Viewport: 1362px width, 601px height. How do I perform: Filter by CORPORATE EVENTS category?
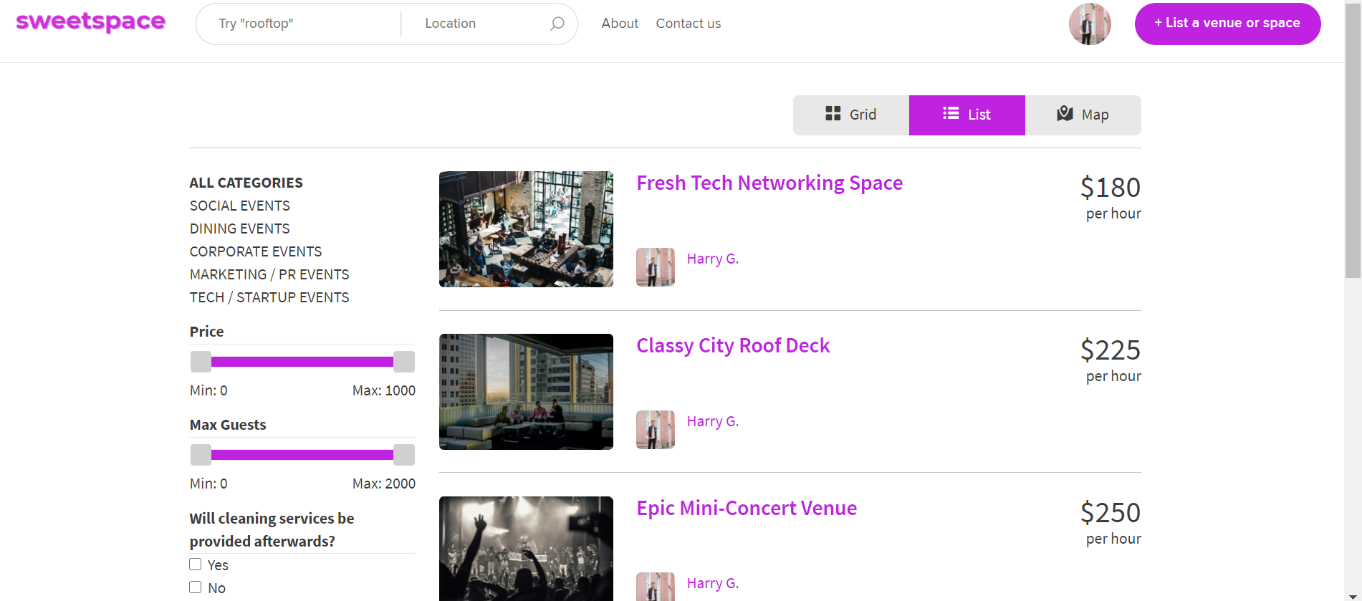click(x=256, y=251)
